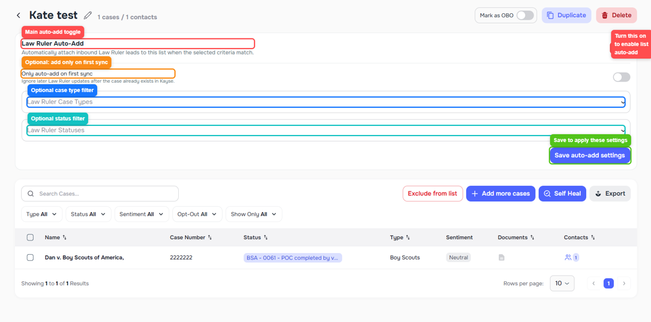Click the Delete button
The height and width of the screenshot is (322, 651).
click(x=616, y=16)
